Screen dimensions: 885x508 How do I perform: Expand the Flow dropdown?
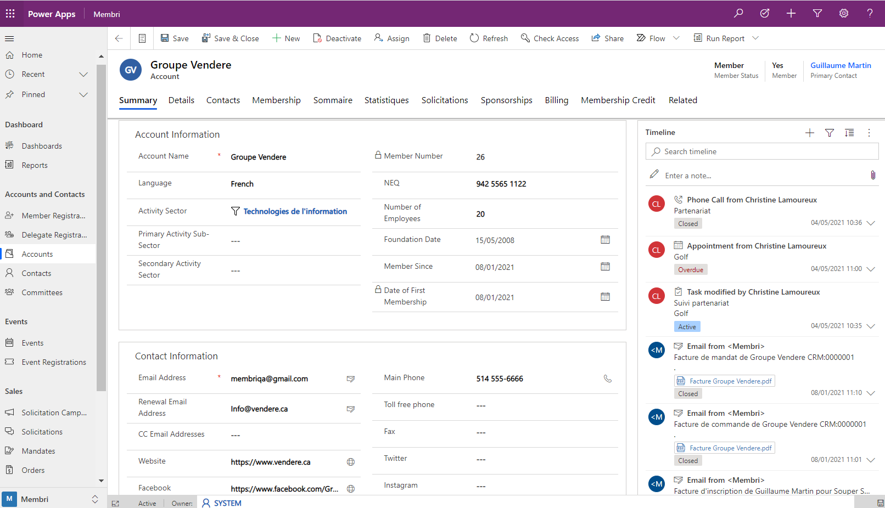(x=675, y=38)
